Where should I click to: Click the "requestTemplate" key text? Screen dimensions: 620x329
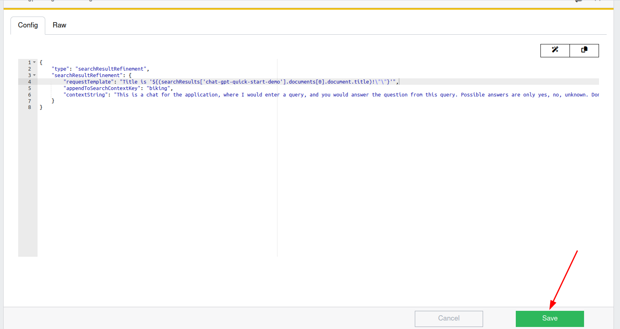[x=88, y=82]
